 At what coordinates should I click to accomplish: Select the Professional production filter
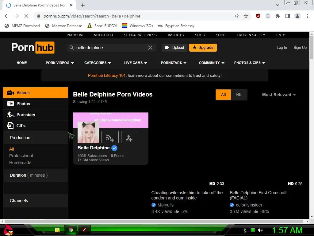(21, 156)
